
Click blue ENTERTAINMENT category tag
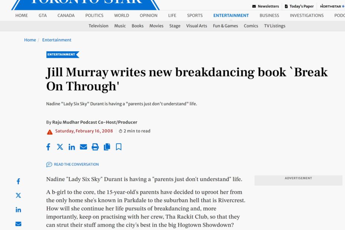62,55
